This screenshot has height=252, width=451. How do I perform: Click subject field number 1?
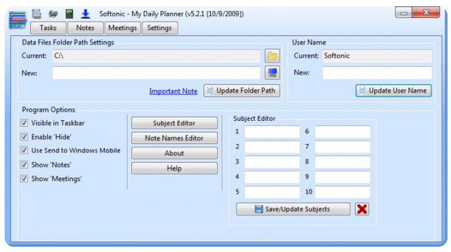(272, 132)
